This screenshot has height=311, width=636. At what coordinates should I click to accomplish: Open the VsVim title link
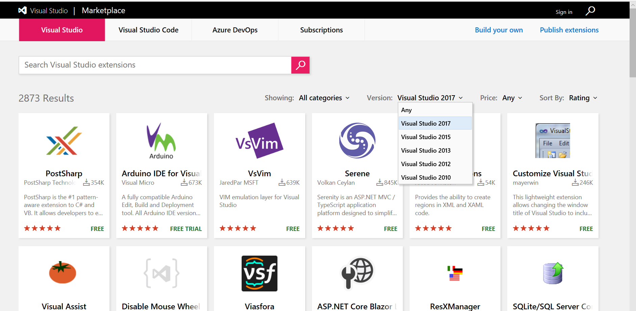point(260,173)
